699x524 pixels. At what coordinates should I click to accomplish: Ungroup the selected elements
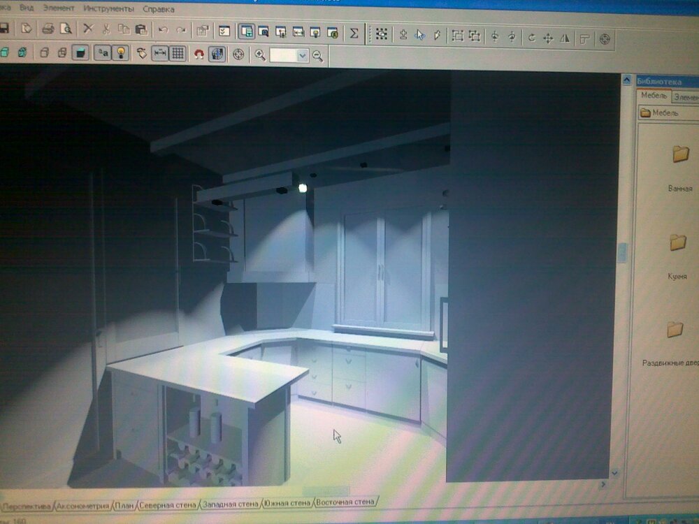[475, 36]
